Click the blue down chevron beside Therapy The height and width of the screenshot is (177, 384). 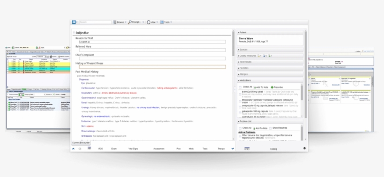pyautogui.click(x=233, y=148)
